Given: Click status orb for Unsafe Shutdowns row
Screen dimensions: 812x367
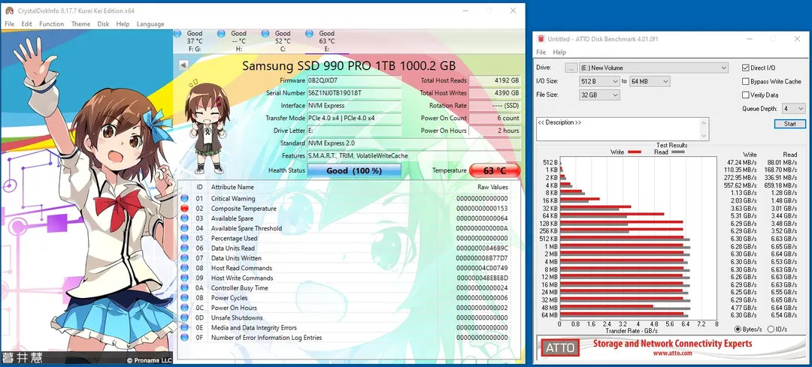Looking at the screenshot, I should (x=185, y=318).
